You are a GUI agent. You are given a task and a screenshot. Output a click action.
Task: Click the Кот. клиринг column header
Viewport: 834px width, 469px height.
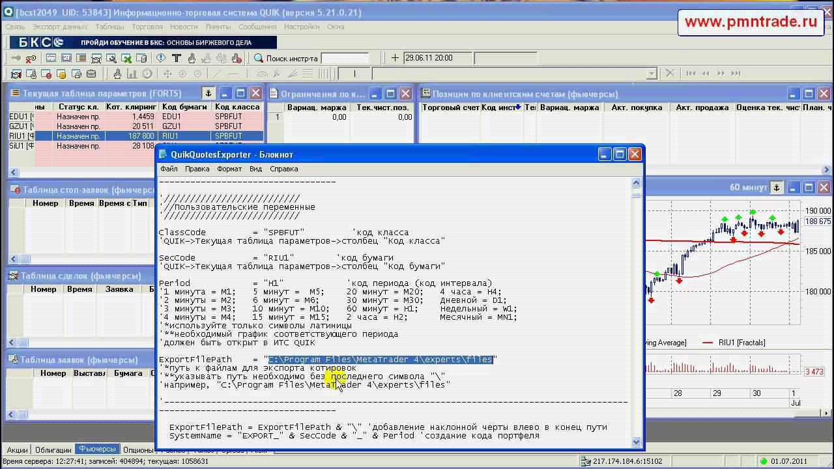[x=132, y=107]
